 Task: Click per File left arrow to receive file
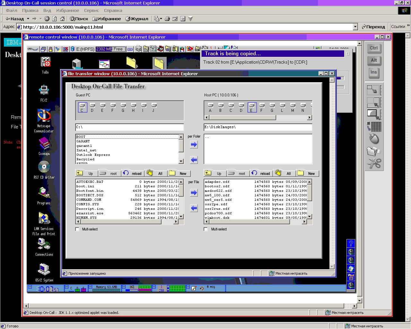194,208
